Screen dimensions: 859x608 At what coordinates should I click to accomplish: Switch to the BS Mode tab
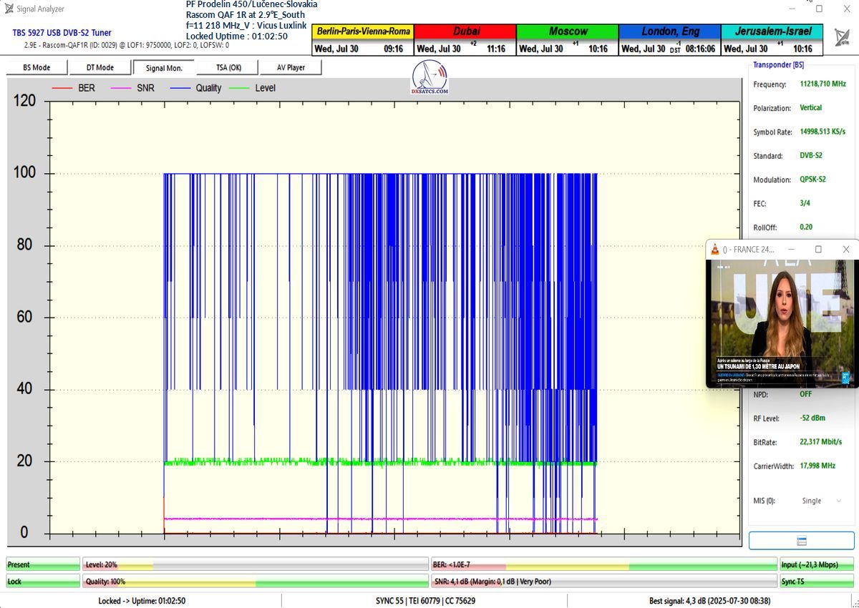37,68
